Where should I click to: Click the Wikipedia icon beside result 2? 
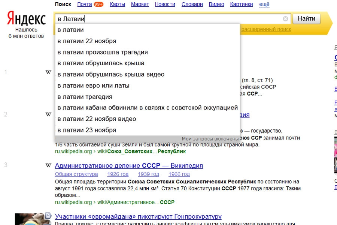(48, 114)
